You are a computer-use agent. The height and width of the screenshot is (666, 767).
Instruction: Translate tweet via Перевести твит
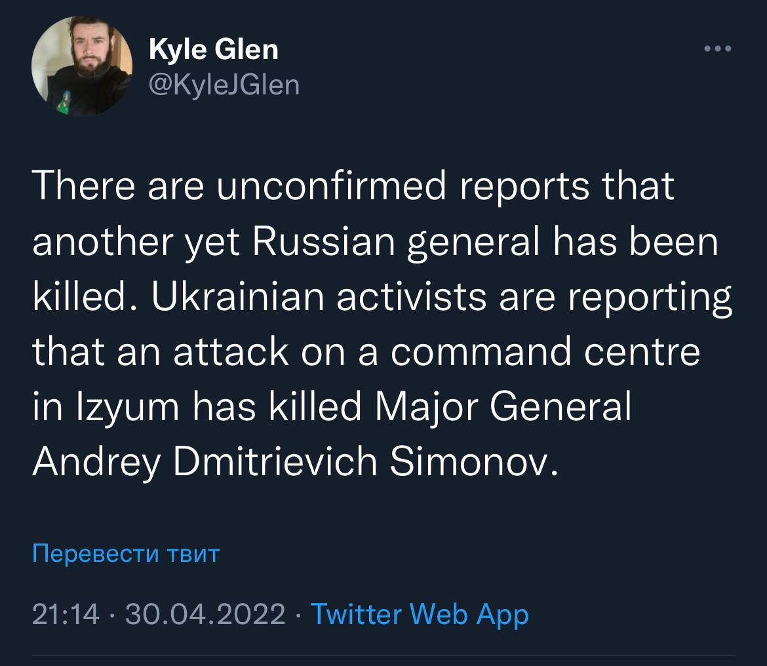(x=126, y=555)
